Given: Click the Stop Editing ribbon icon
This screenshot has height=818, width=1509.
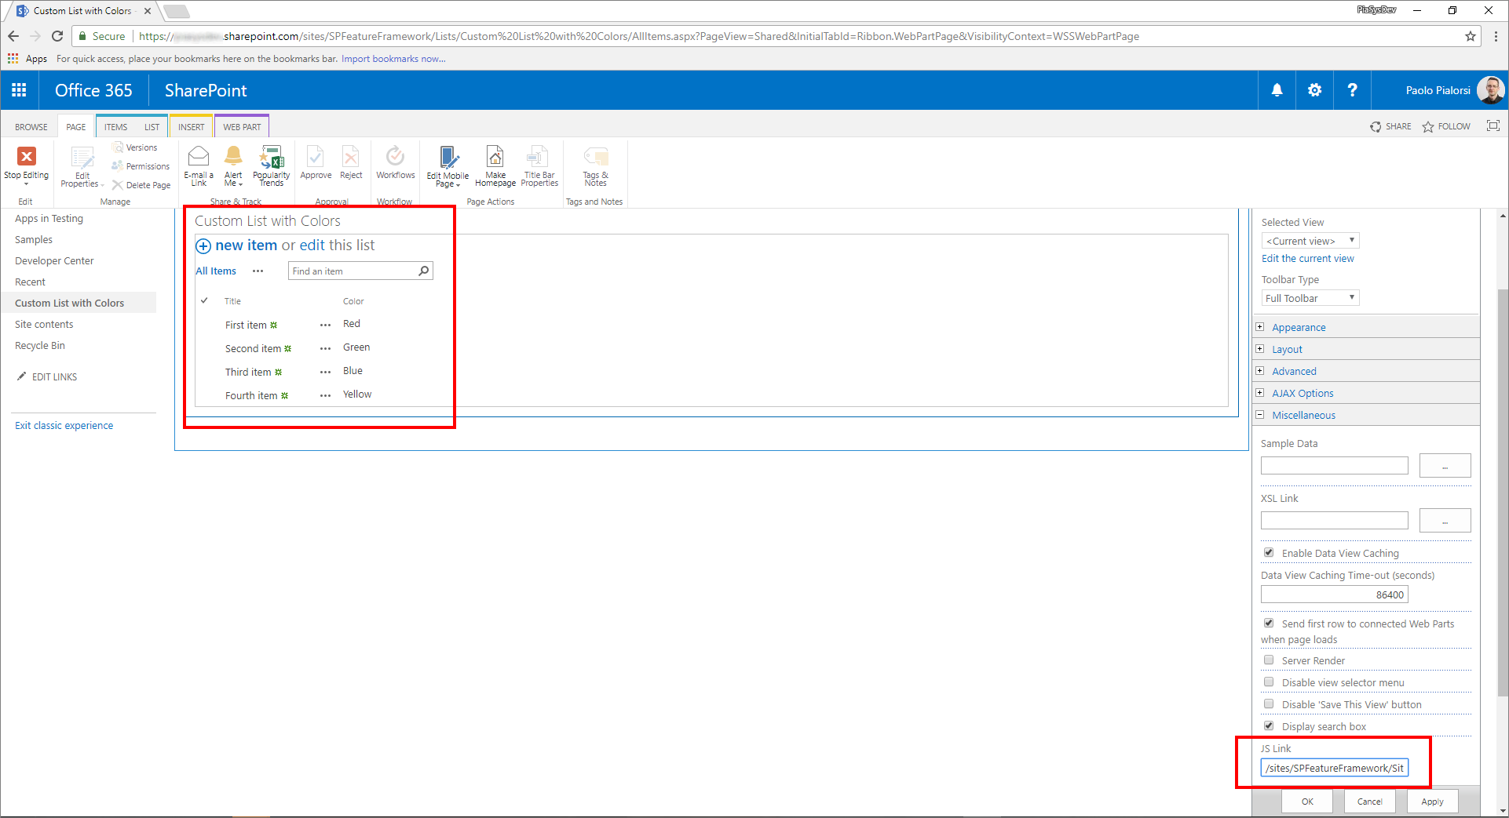Looking at the screenshot, I should pyautogui.click(x=26, y=157).
